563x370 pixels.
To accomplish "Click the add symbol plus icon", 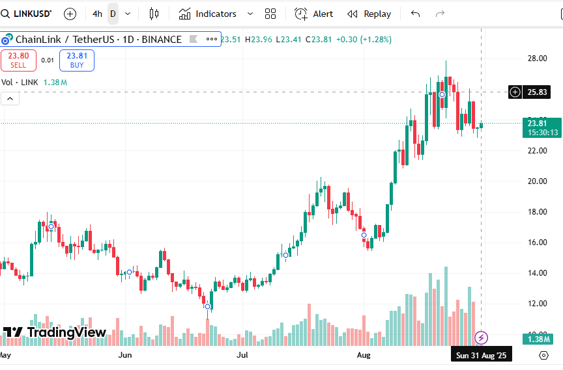I will (70, 14).
